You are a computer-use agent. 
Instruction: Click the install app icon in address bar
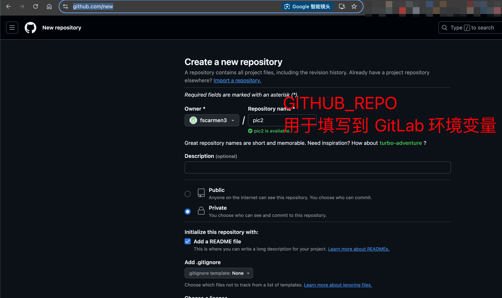(x=342, y=7)
